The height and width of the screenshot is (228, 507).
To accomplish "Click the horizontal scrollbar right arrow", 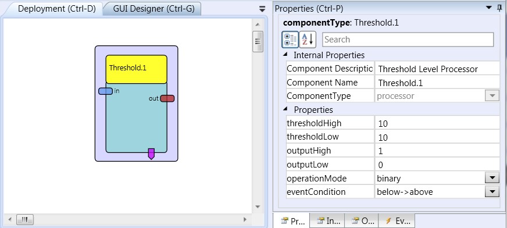I will tap(245, 220).
